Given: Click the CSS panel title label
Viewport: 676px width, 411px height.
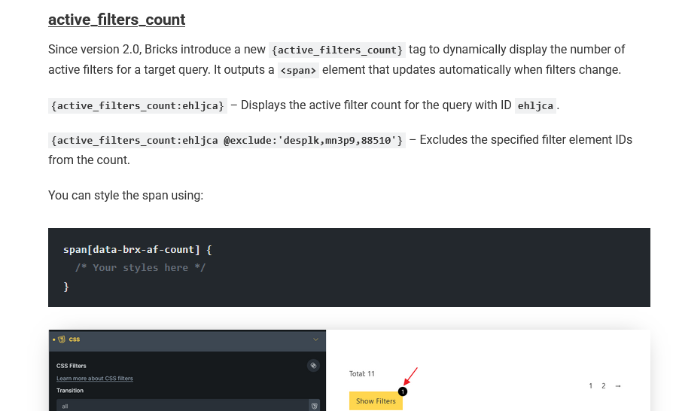Looking at the screenshot, I should [x=75, y=339].
